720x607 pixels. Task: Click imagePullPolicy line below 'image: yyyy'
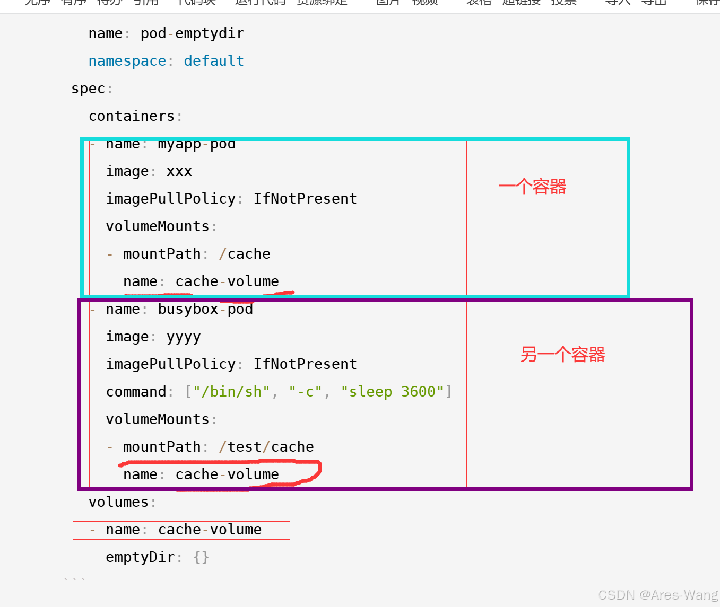(x=231, y=365)
